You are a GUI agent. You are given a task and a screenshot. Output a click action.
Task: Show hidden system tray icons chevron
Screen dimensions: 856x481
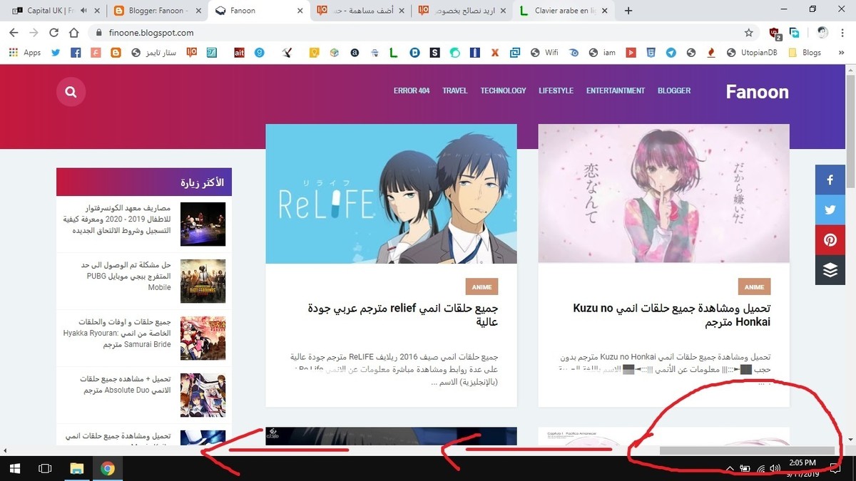pos(730,469)
